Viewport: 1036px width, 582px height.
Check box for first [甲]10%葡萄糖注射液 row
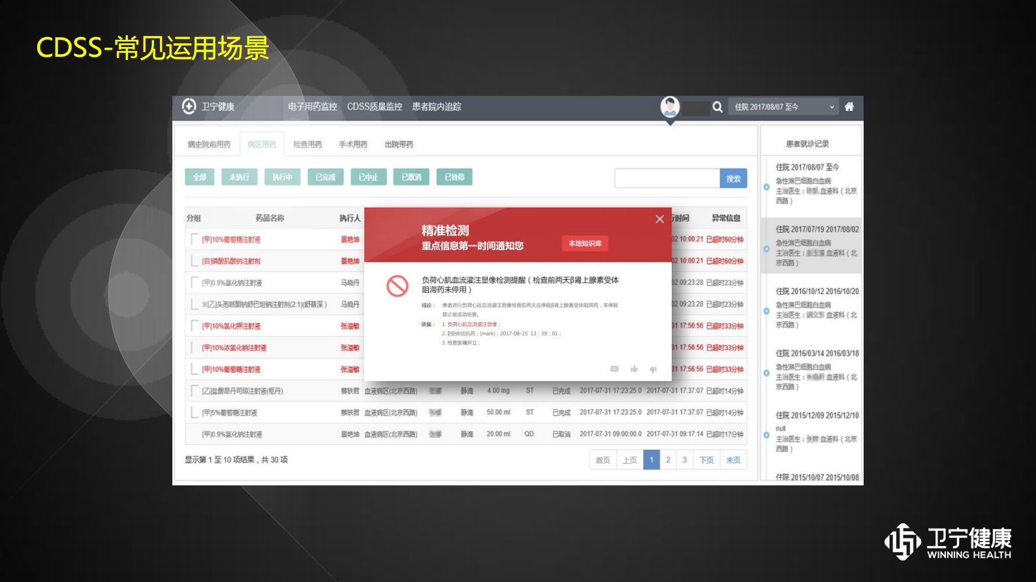tap(195, 239)
